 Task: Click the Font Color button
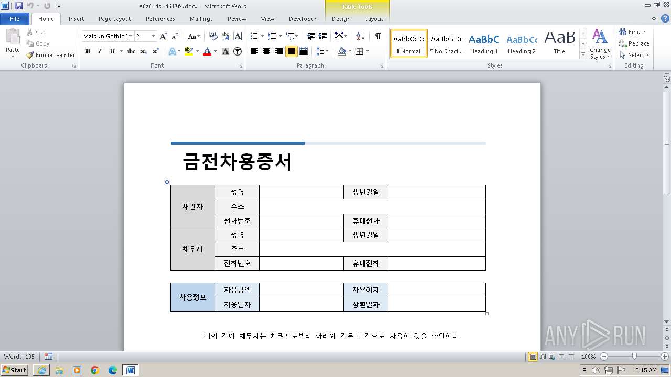[x=207, y=51]
